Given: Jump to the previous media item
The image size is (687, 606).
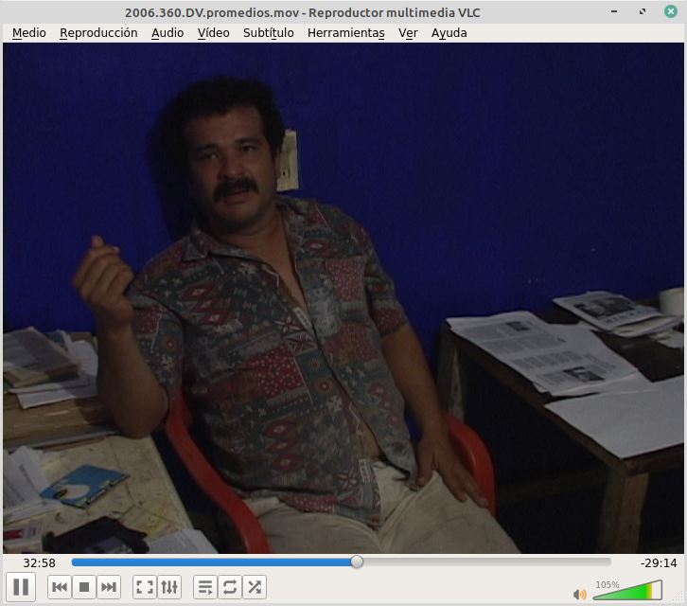Looking at the screenshot, I should coord(60,587).
